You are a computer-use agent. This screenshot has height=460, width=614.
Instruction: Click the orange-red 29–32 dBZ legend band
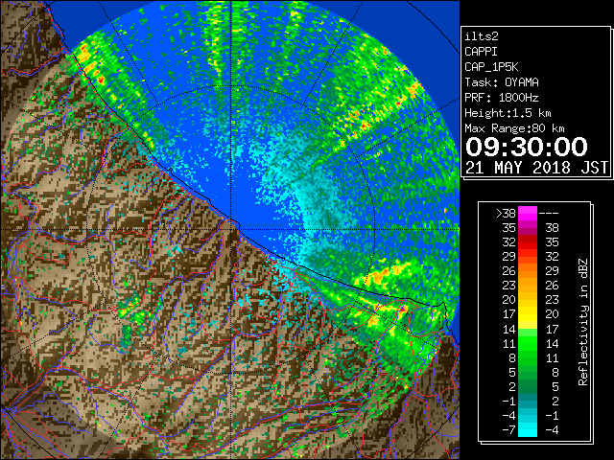[528, 257]
